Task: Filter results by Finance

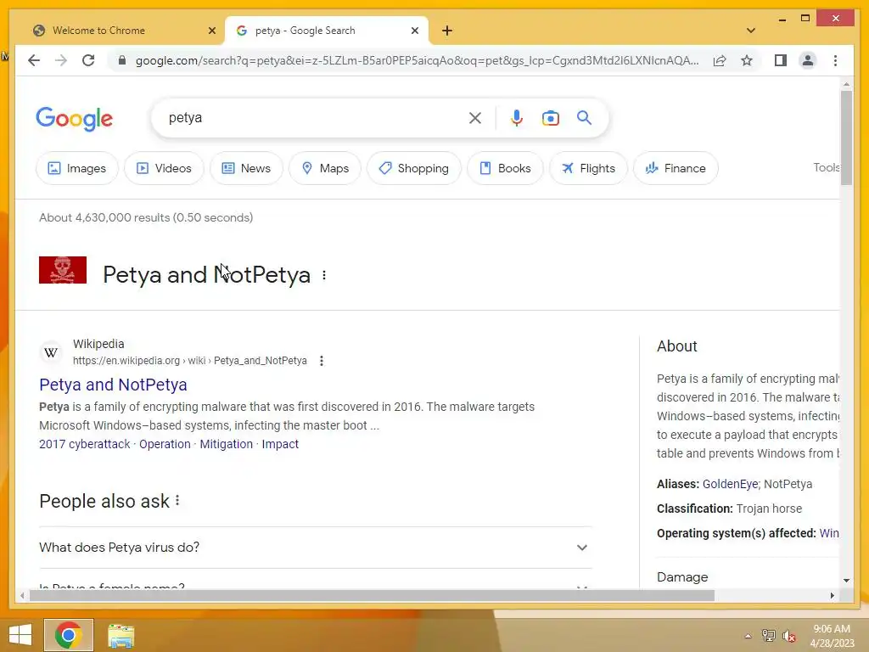Action: 676,168
